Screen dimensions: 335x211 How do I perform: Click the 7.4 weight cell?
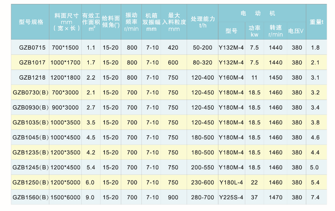[x=315, y=198]
